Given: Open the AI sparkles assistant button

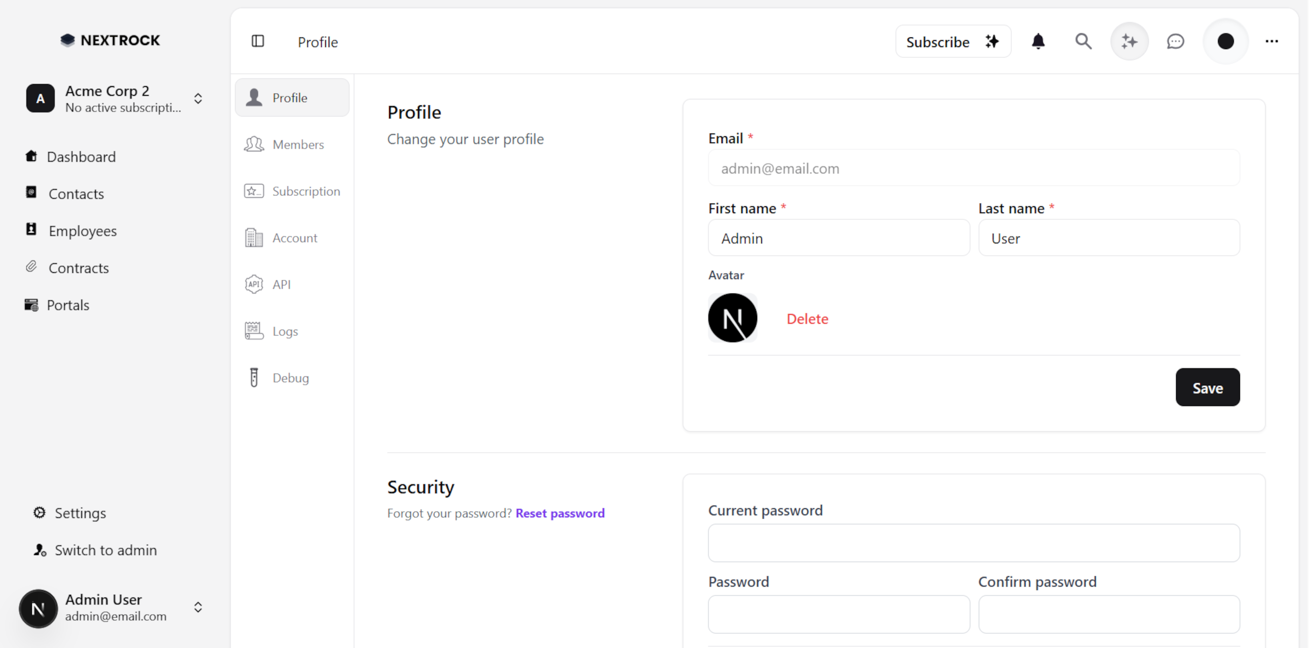Looking at the screenshot, I should point(1129,41).
